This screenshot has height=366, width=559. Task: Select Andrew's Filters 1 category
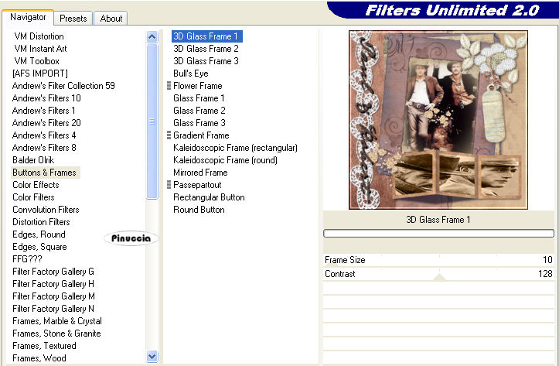[43, 111]
